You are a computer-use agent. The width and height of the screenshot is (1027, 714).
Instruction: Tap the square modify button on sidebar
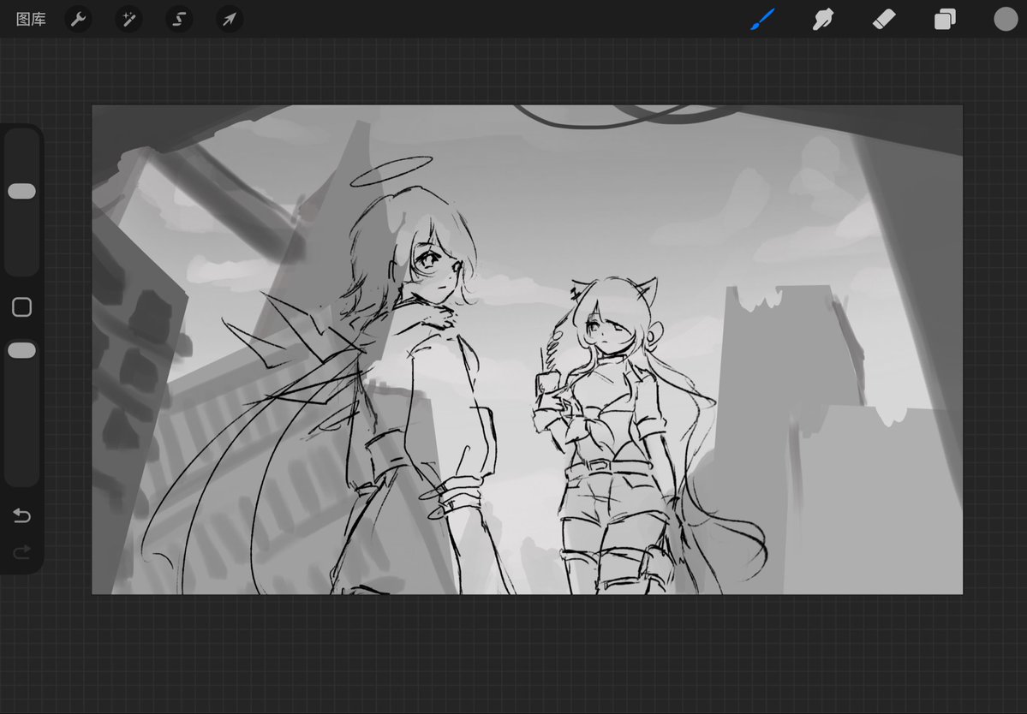21,307
